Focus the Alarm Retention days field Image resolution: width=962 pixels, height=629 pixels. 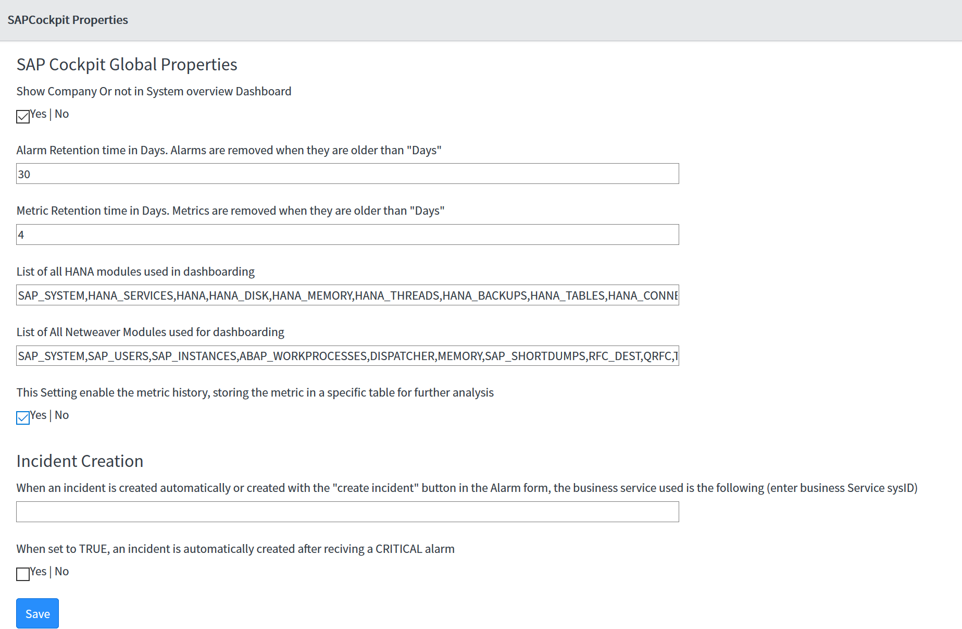(x=347, y=174)
